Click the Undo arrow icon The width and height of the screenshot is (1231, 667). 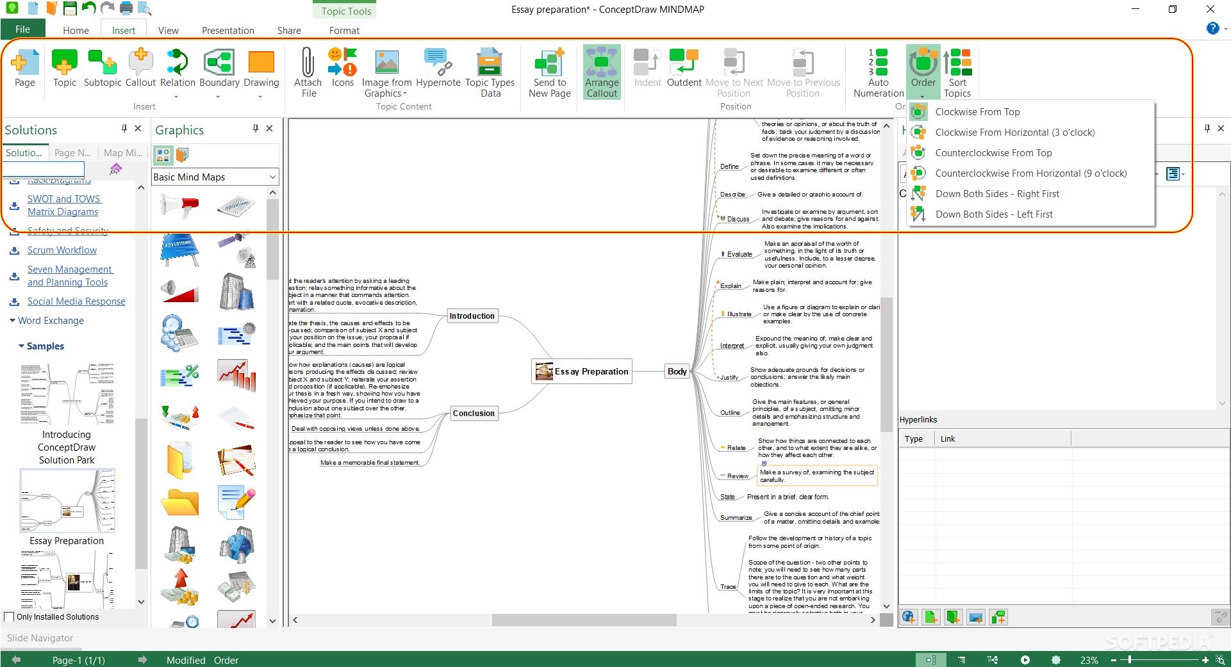coord(89,8)
